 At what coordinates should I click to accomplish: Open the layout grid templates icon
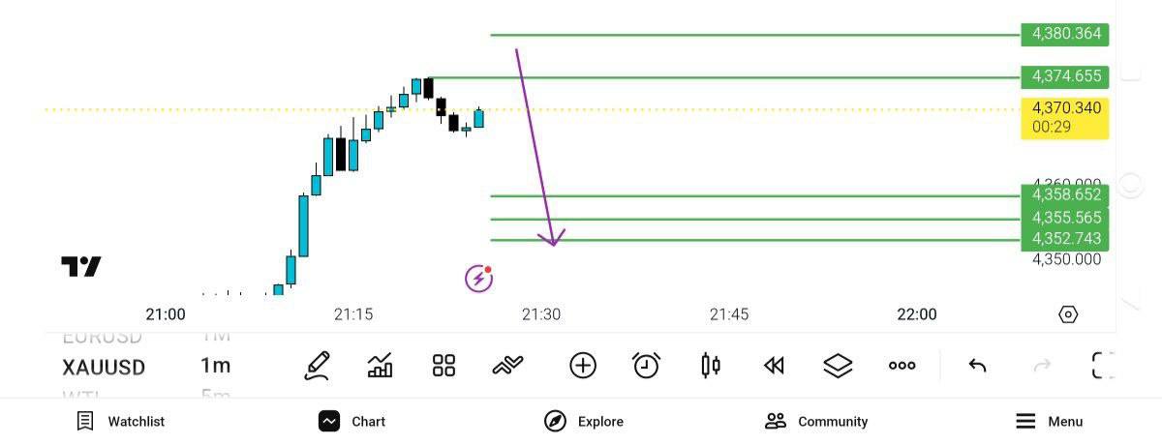coord(443,366)
